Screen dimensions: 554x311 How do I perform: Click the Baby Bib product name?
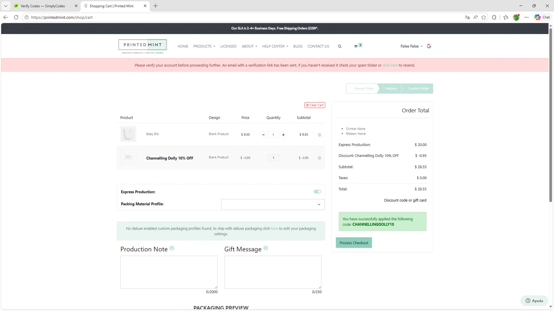tap(153, 134)
